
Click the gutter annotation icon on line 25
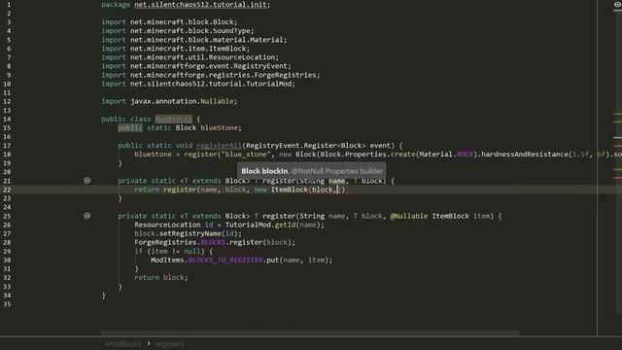point(86,216)
